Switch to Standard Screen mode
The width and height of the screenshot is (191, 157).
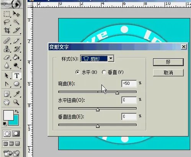click(x=5, y=144)
